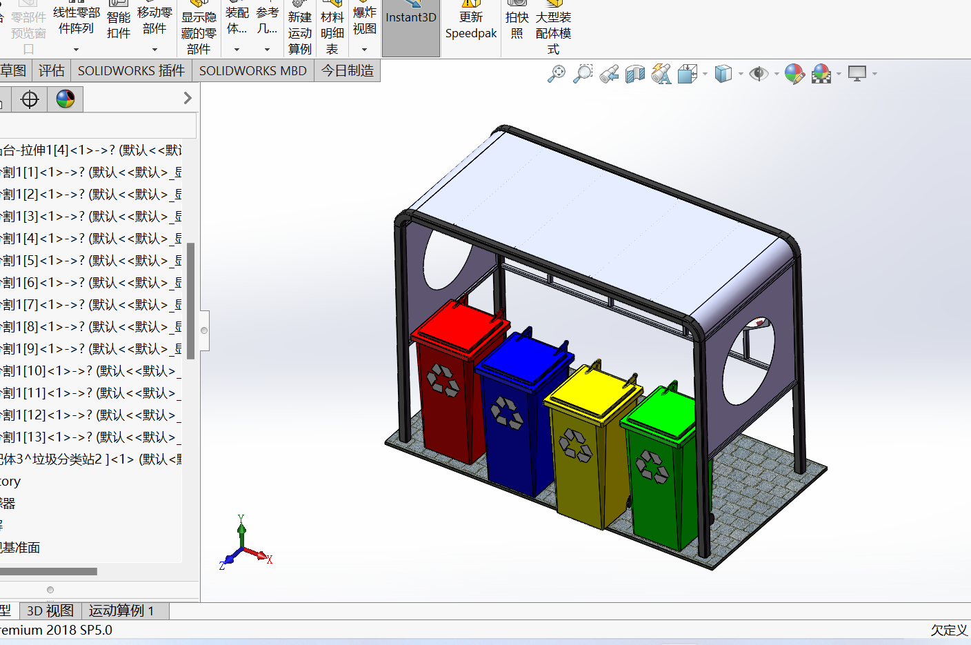The image size is (971, 645).
Task: Open 移动零部件 dropdown arrow
Action: (x=154, y=50)
